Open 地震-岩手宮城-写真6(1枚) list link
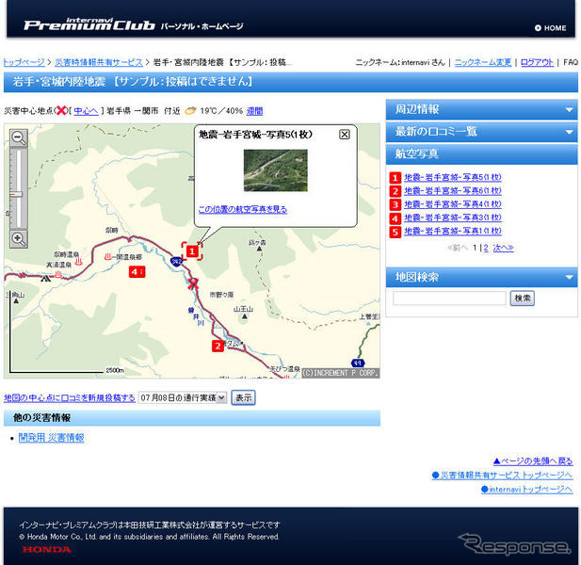 pos(452,191)
